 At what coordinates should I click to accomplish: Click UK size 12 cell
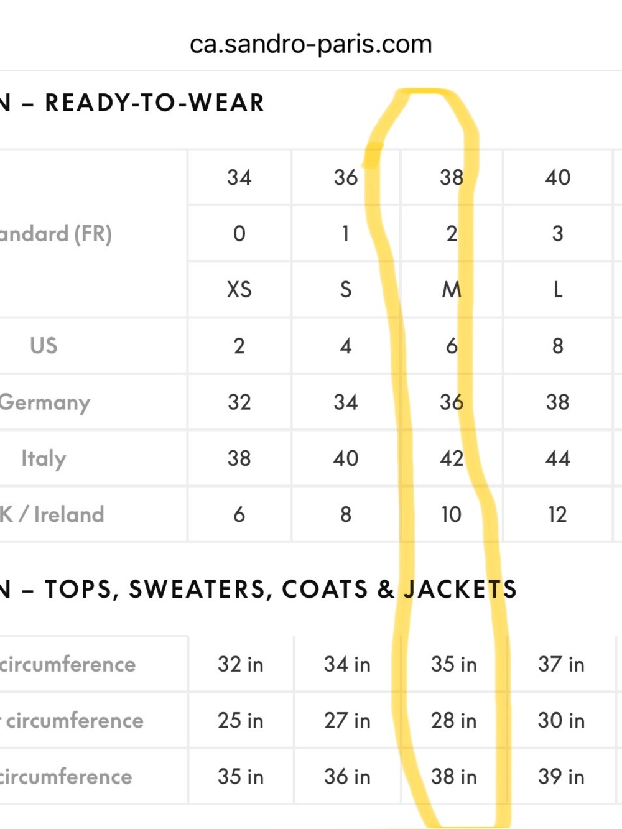tap(557, 514)
